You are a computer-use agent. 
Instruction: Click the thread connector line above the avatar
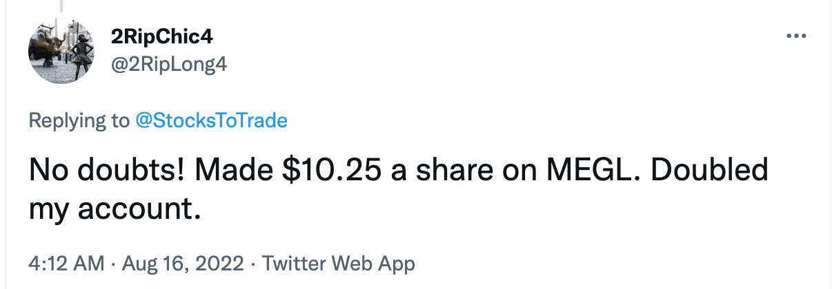(x=60, y=6)
